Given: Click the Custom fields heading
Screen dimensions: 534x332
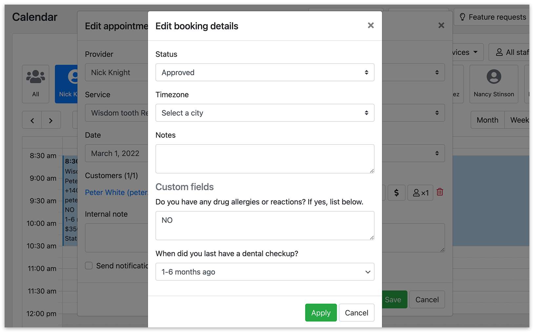Looking at the screenshot, I should 184,187.
